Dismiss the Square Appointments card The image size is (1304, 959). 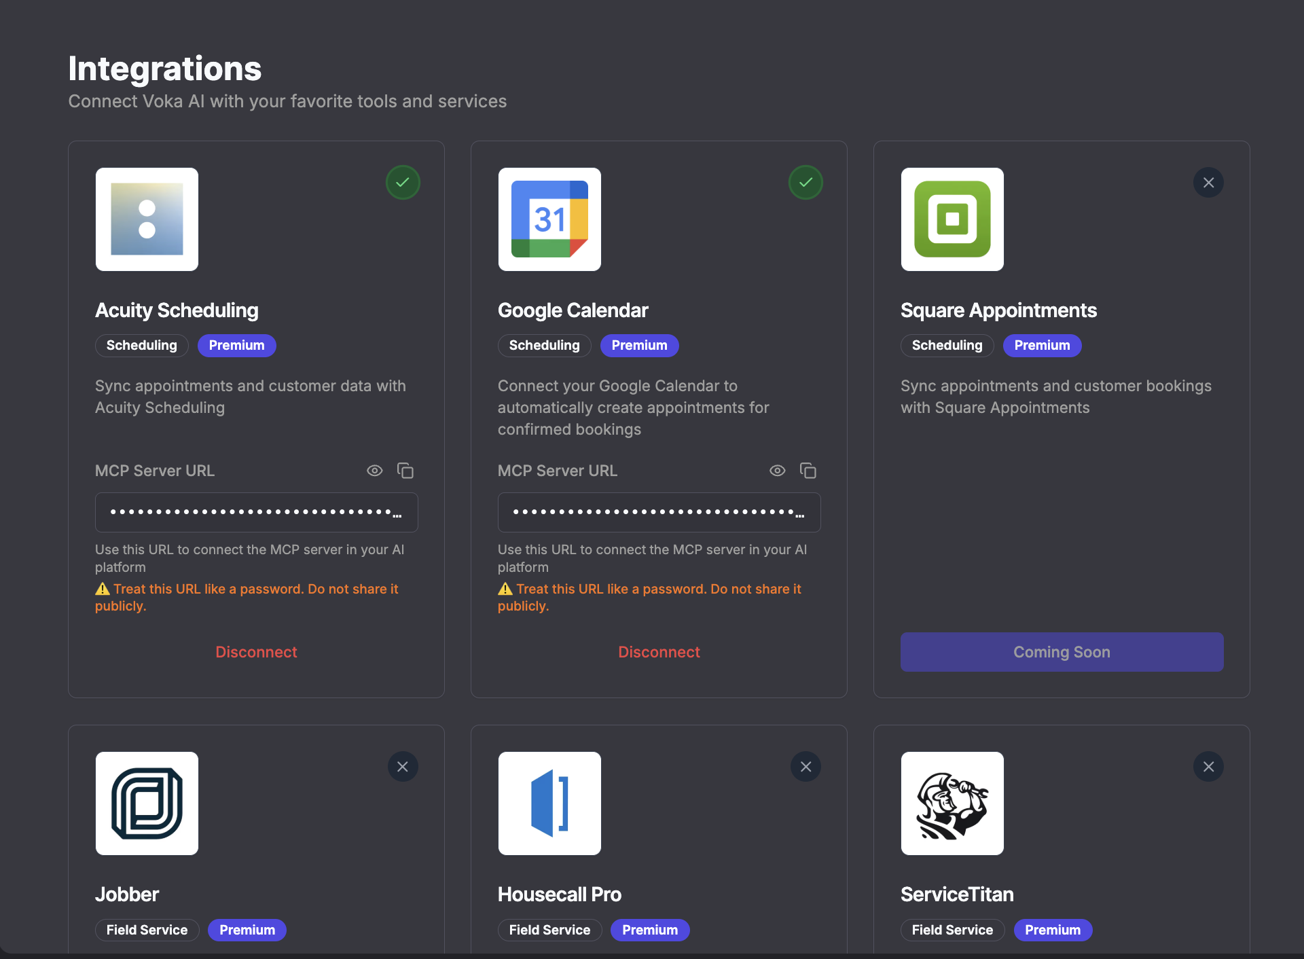[x=1208, y=182]
